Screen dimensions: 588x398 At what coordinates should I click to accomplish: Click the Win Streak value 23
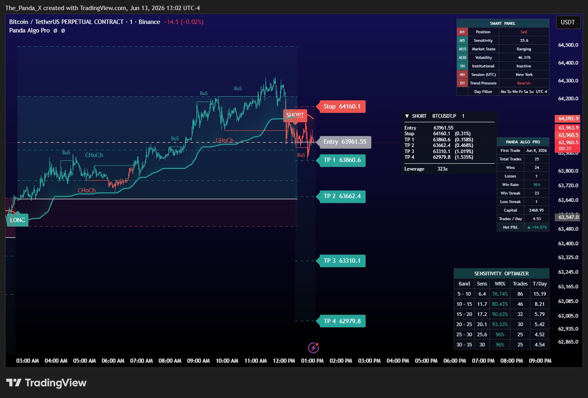[x=536, y=193]
